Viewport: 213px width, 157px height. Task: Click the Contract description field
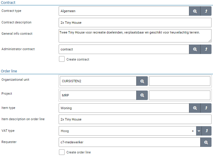click(x=135, y=23)
